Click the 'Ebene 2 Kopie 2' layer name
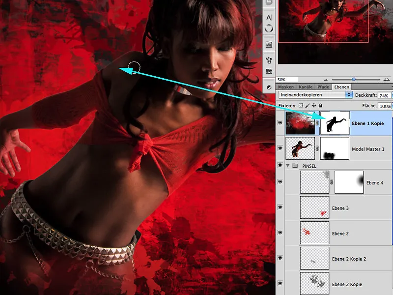393x295 pixels. point(349,259)
